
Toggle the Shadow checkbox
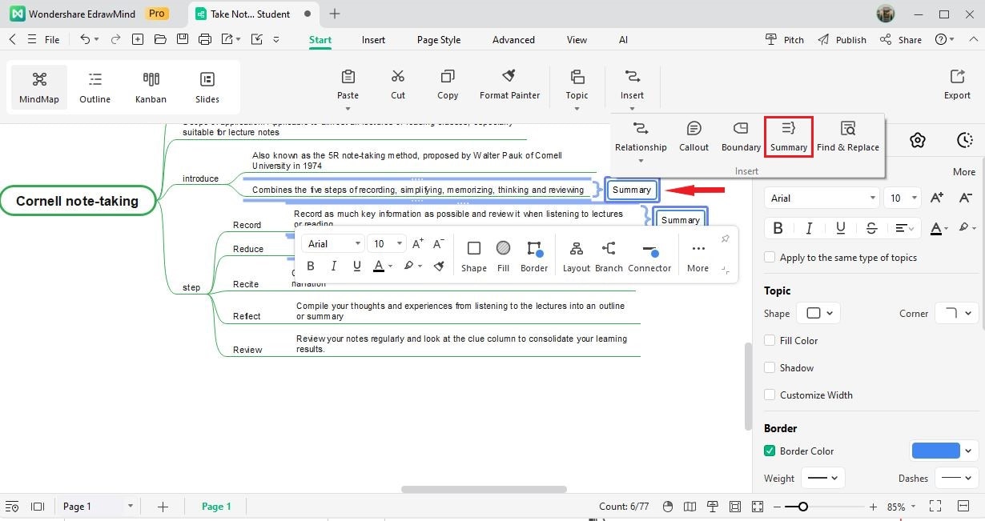coord(770,368)
